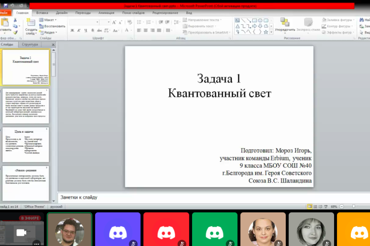
Task: Click the center text alignment icon
Action: pos(146,31)
